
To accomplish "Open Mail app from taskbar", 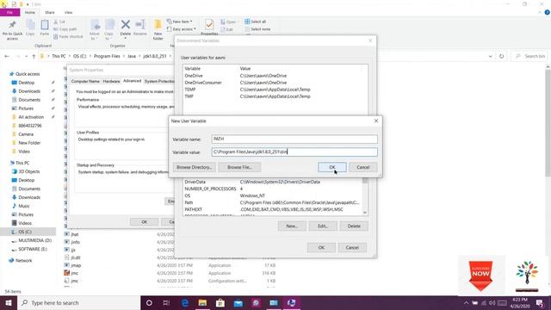I will pos(238,302).
